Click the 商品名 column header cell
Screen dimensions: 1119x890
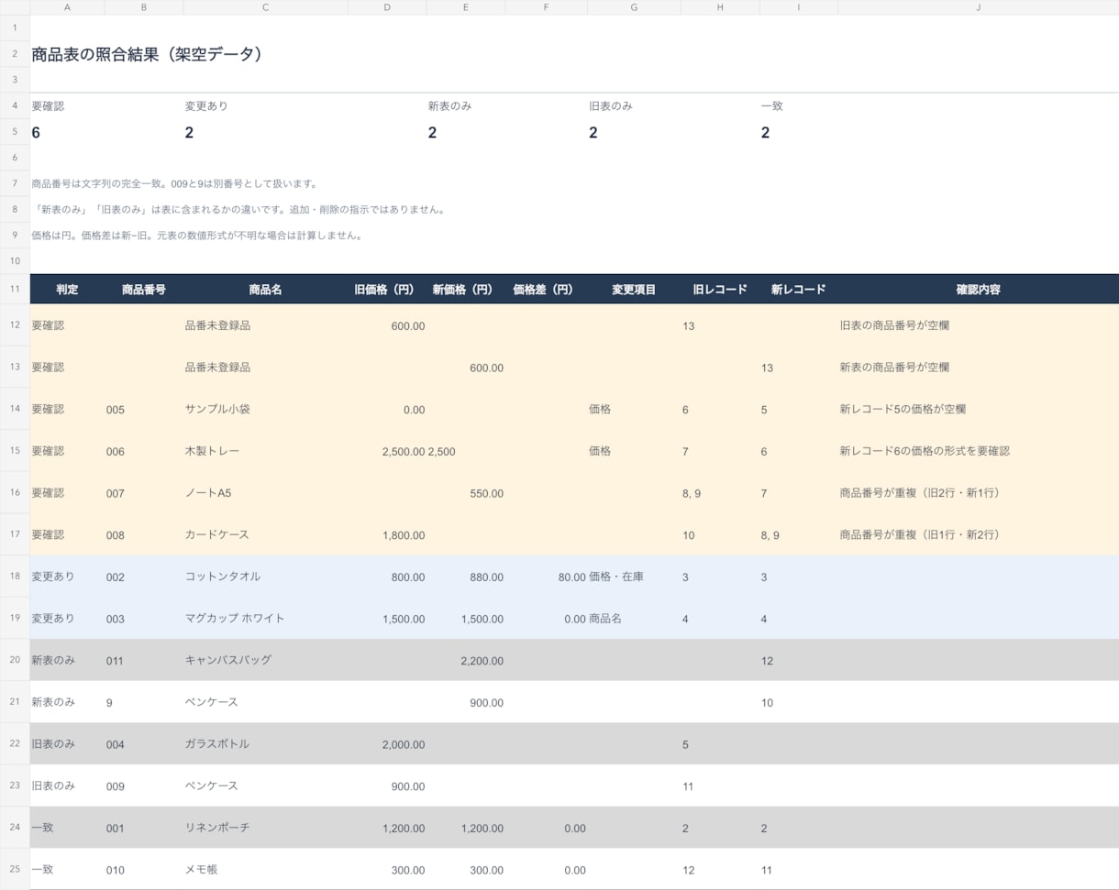click(x=266, y=289)
